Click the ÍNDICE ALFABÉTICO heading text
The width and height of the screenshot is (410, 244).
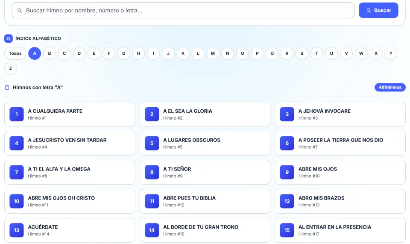pyautogui.click(x=38, y=38)
